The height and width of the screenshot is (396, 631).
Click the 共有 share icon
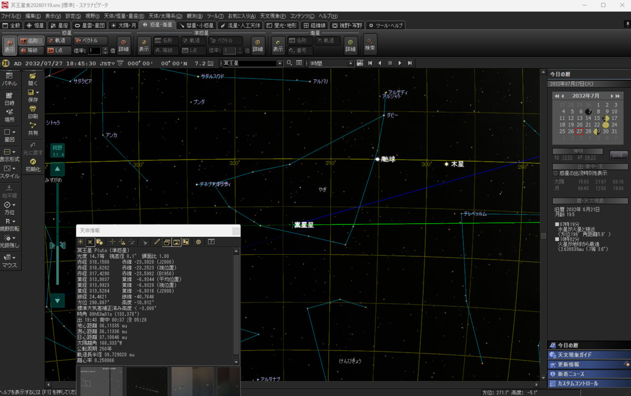[x=33, y=129]
